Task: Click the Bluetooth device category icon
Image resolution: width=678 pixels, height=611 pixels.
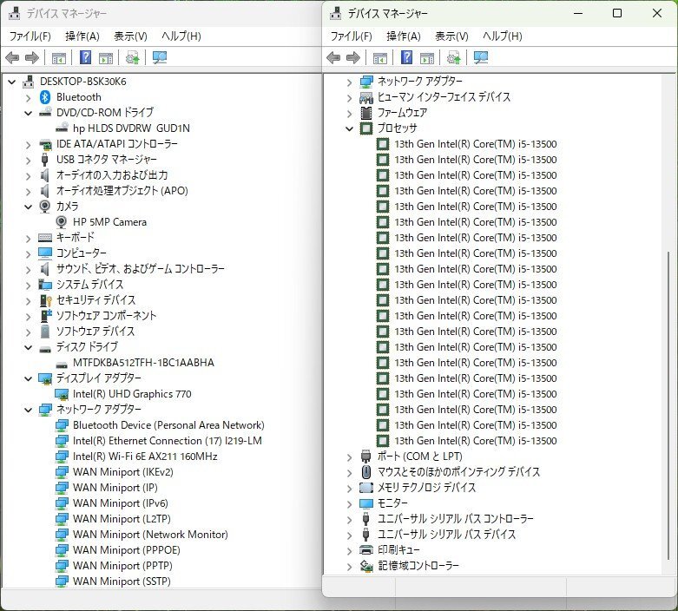Action: coord(45,97)
